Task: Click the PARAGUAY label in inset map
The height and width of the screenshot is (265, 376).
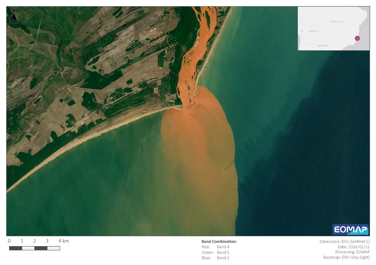Action: click(x=322, y=45)
